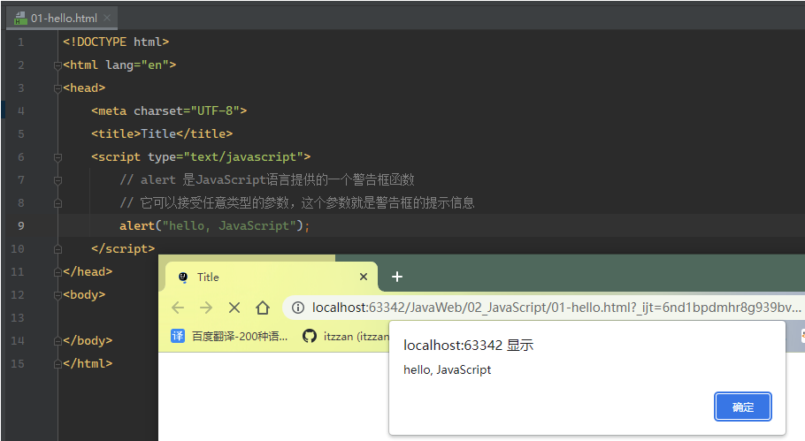Image resolution: width=805 pixels, height=441 pixels.
Task: Click the file icon on 01-hello.html tab
Action: 20,19
